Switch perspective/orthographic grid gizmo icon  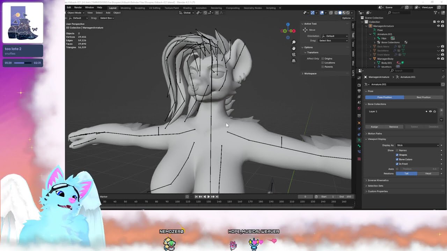(x=294, y=61)
